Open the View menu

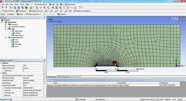click(12, 4)
